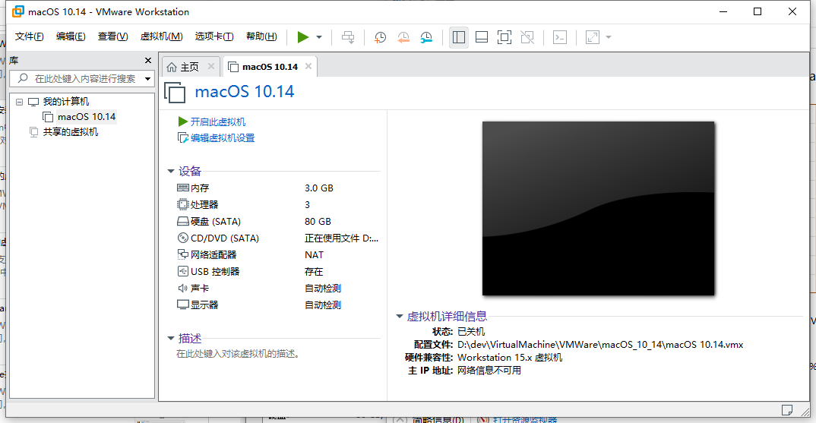
Task: Click the 硬盘 (SATA) device row
Action: point(278,221)
